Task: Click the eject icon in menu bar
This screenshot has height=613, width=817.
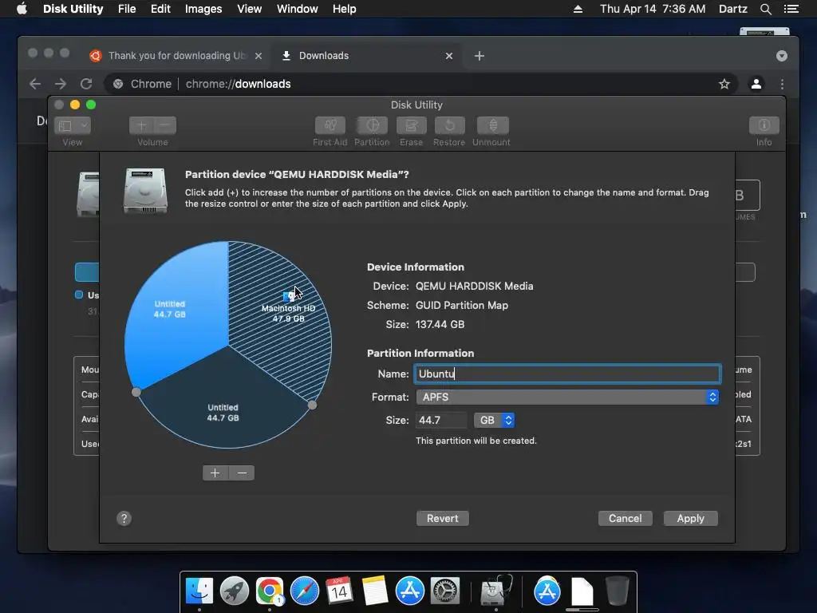Action: [x=578, y=9]
